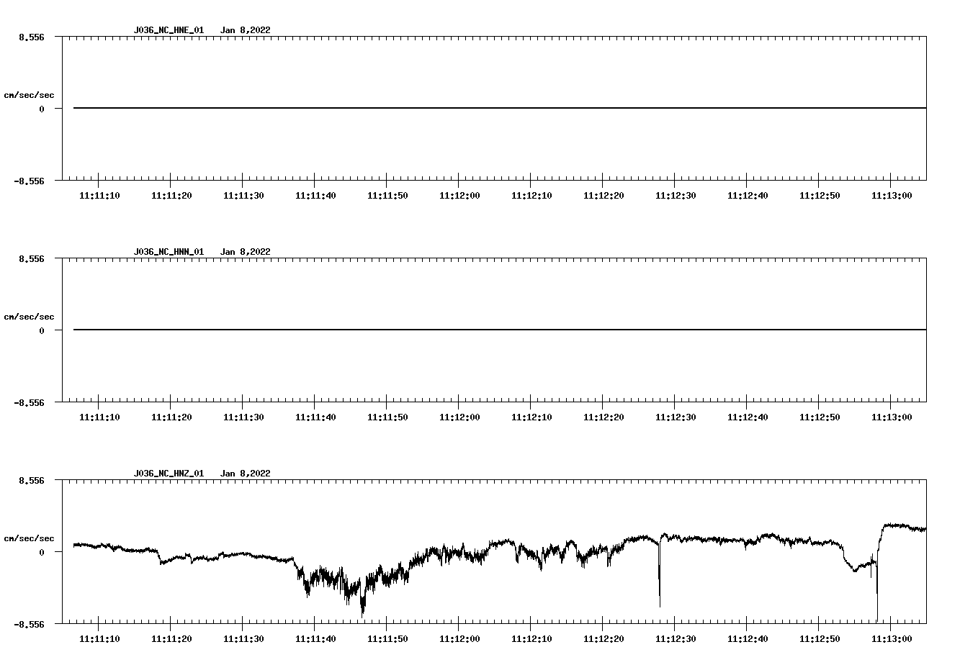Click the 0 axis label of HNE plot
Image resolution: width=978 pixels, height=665 pixels.
pyautogui.click(x=42, y=109)
